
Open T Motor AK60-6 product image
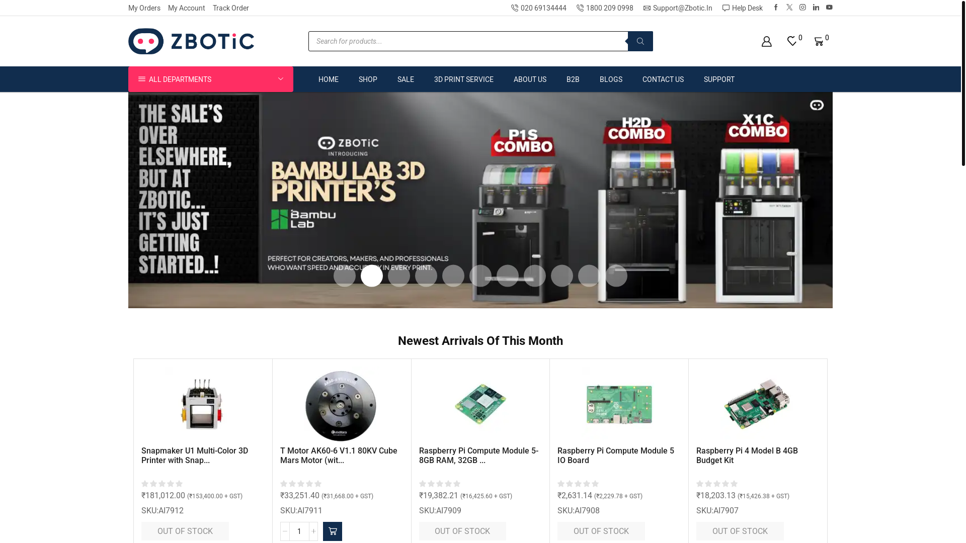click(341, 405)
